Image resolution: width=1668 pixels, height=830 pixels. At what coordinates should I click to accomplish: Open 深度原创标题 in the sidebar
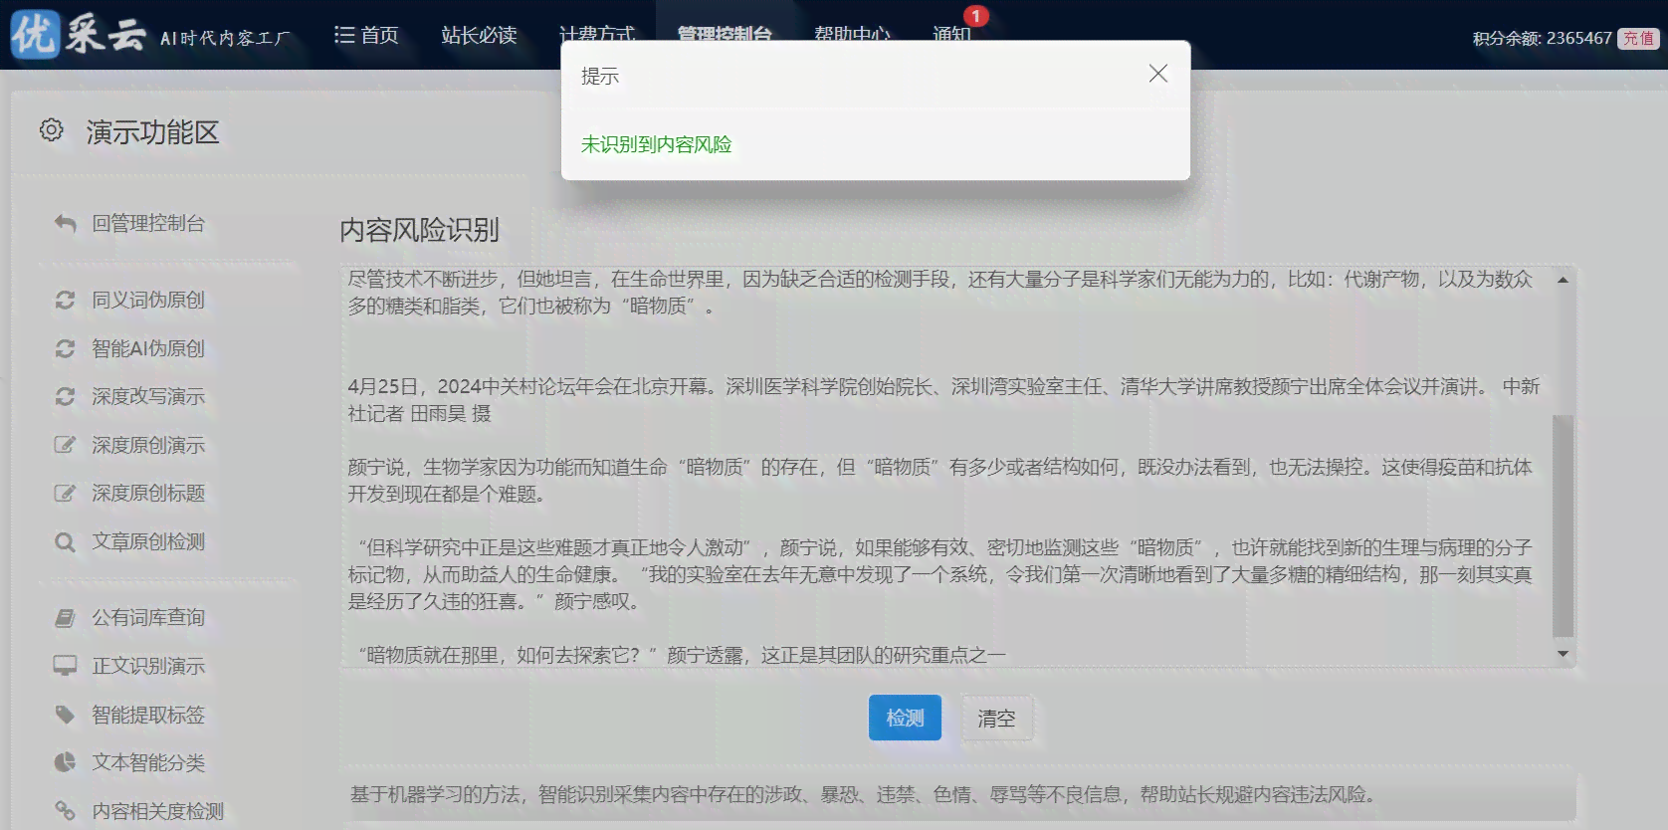(148, 493)
